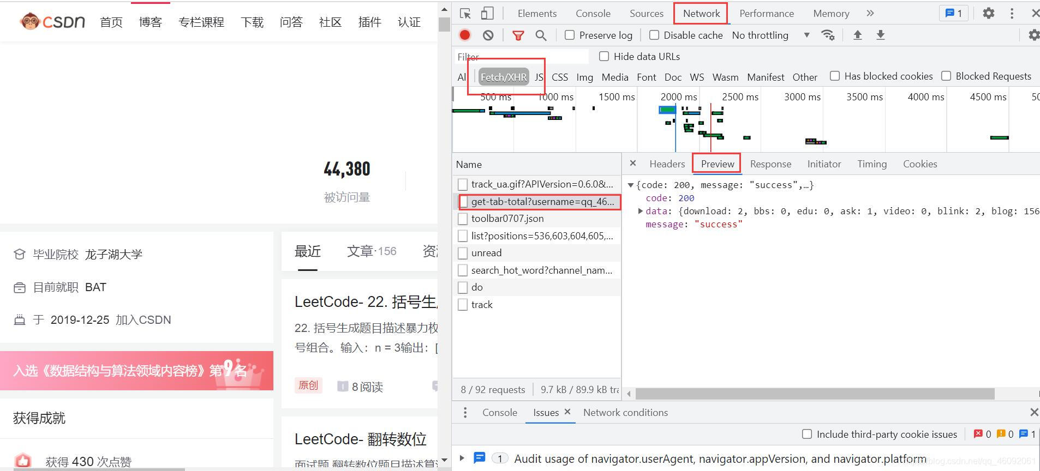Click the page vertical scrollbar down arrow

[444, 461]
